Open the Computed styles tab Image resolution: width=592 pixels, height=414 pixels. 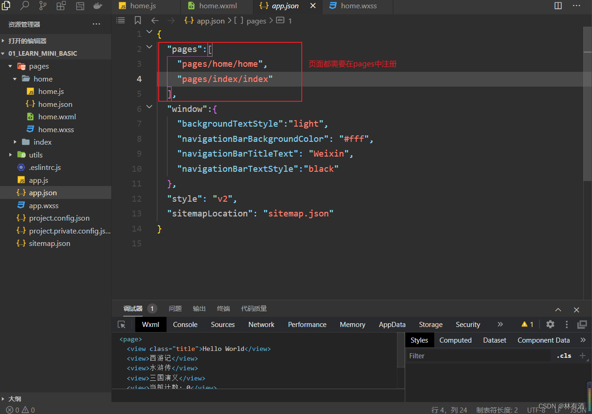[455, 340]
